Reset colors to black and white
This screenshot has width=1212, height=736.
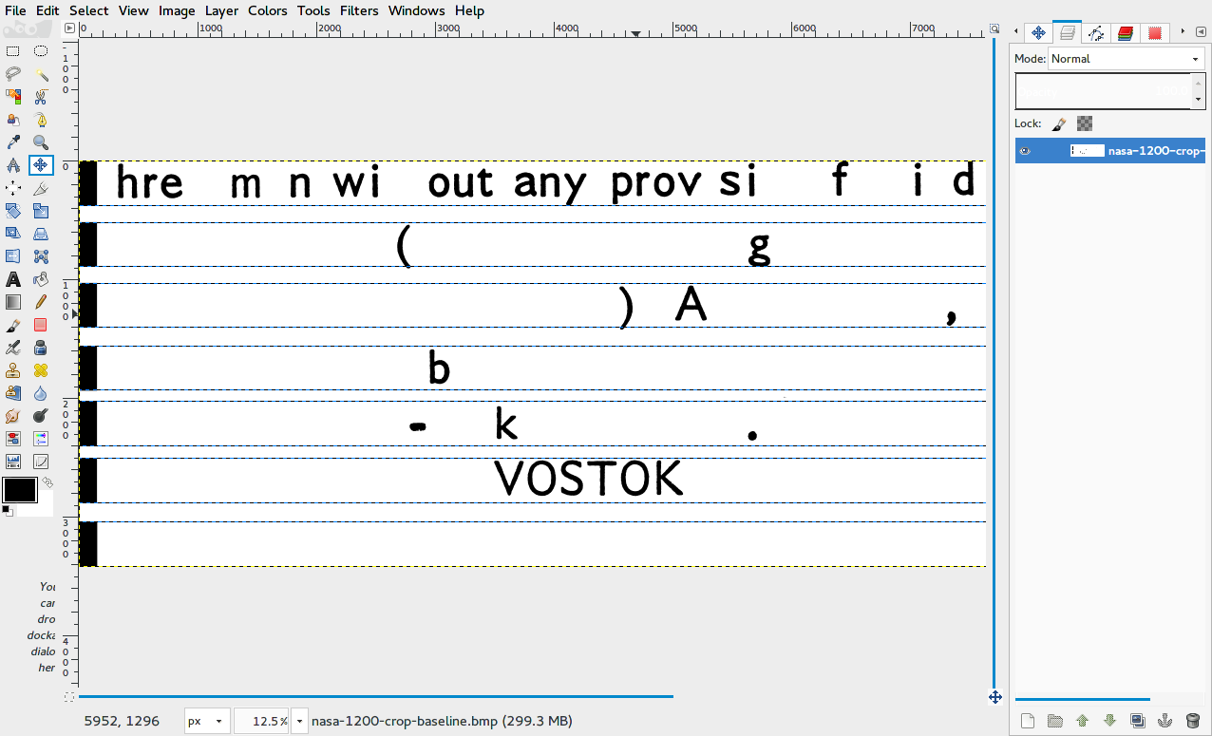coord(8,511)
